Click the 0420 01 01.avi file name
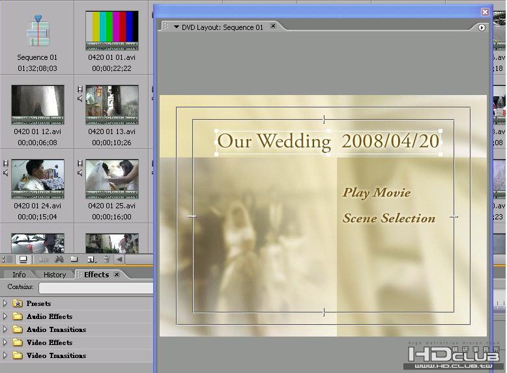Image resolution: width=507 pixels, height=373 pixels. [x=111, y=57]
